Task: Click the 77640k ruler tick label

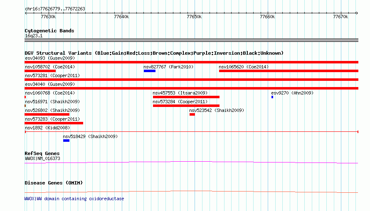Action: [x=121, y=17]
